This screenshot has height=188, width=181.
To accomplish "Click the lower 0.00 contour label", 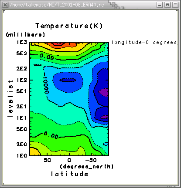I will pyautogui.click(x=51, y=135).
